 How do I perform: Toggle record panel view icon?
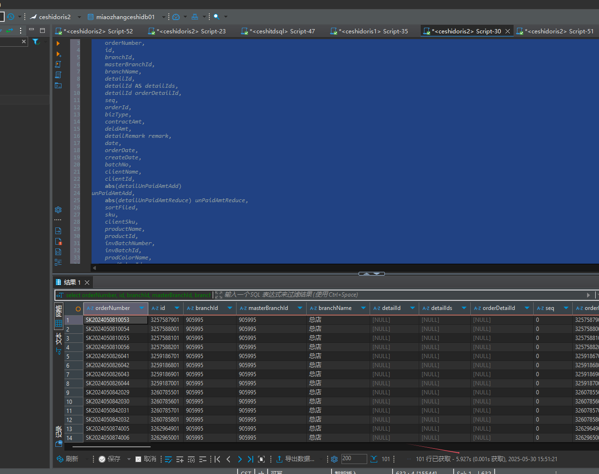pyautogui.click(x=261, y=459)
